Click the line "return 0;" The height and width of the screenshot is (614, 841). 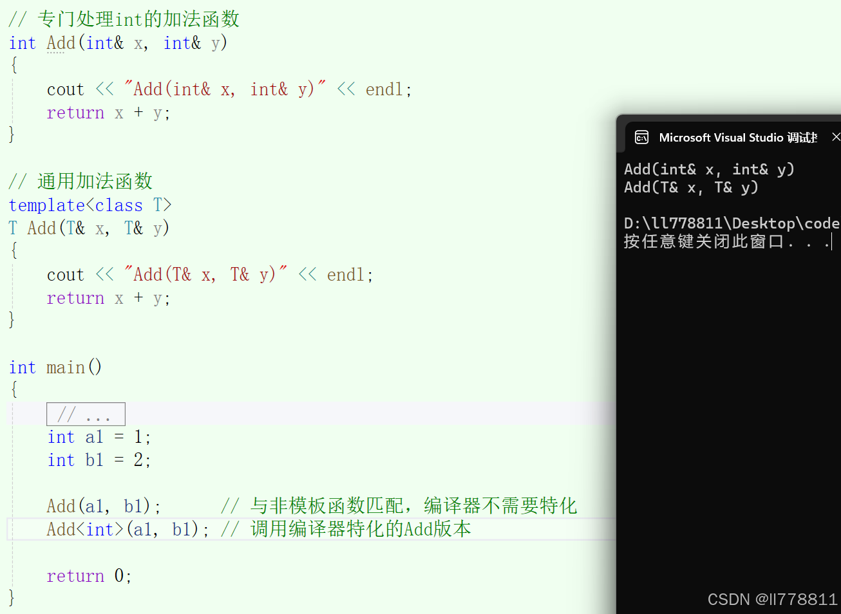(90, 576)
